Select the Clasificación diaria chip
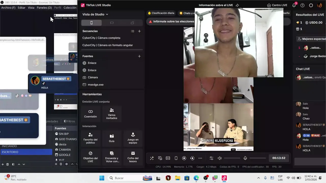This screenshot has width=326, height=183. (161, 13)
